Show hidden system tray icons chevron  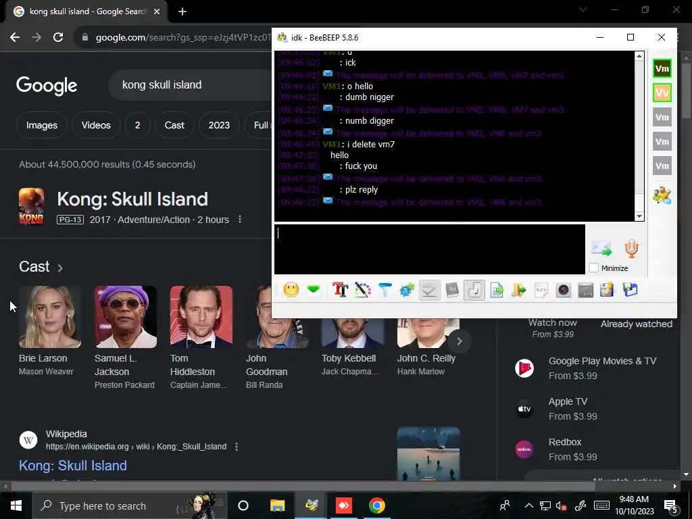point(528,505)
